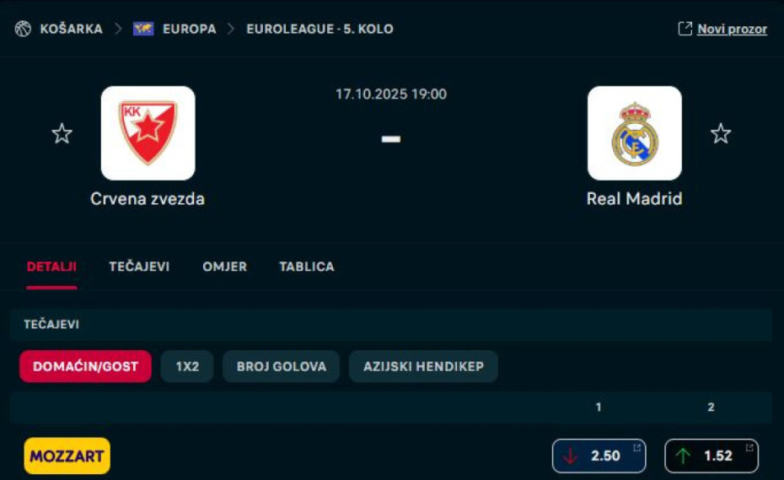Open Novi prozor link
Viewport: 784px width, 480px height.
click(732, 29)
